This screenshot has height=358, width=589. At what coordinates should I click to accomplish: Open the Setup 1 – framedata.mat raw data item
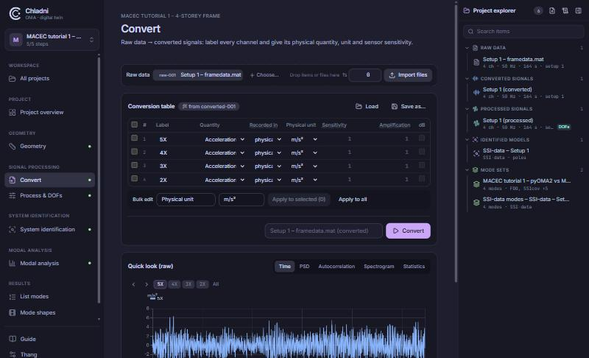(x=524, y=63)
